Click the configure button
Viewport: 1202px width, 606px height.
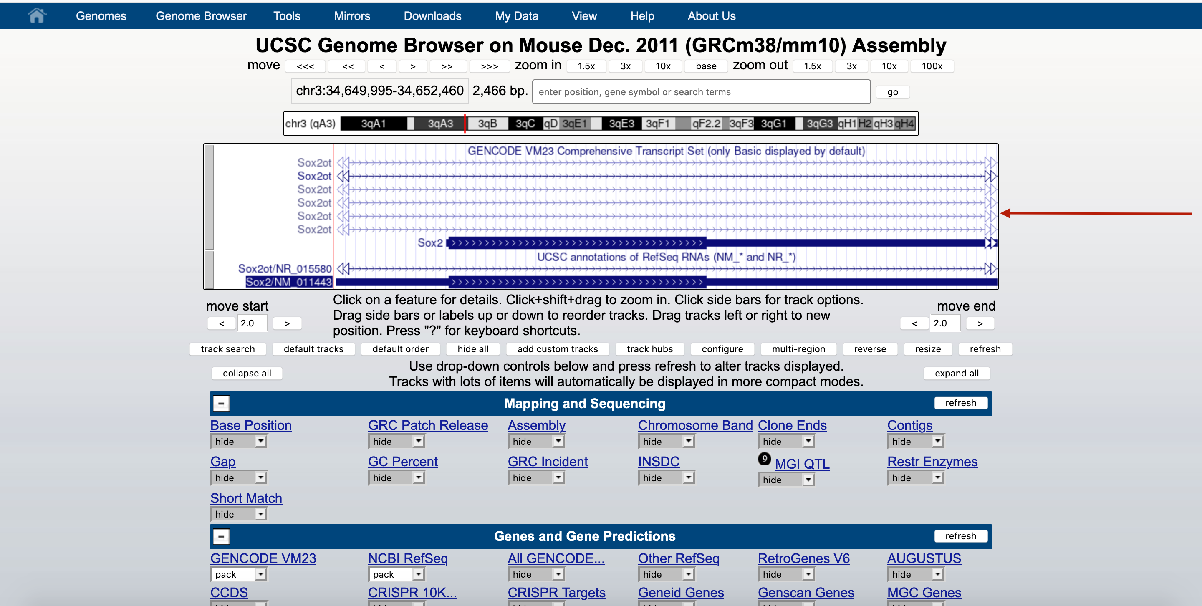pyautogui.click(x=722, y=349)
